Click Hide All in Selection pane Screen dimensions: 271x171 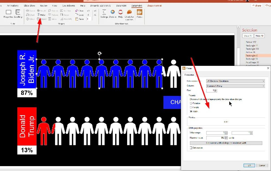259,36
